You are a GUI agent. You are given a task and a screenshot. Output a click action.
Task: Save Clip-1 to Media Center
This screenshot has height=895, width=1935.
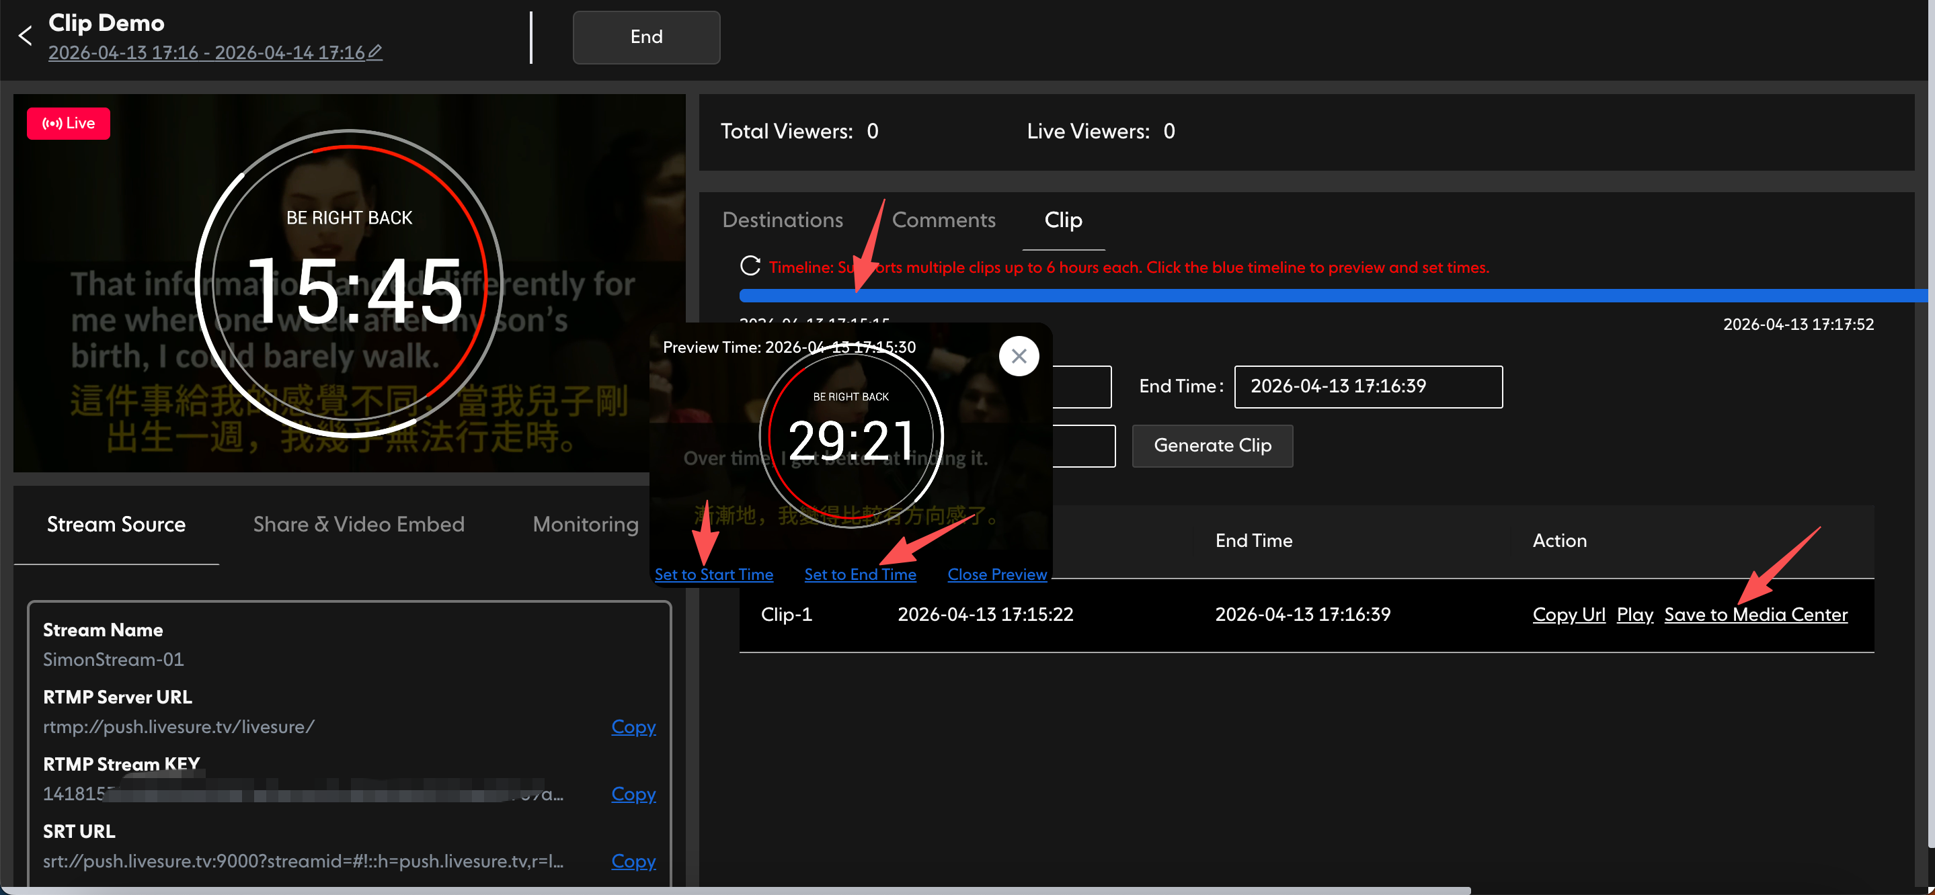click(1755, 614)
